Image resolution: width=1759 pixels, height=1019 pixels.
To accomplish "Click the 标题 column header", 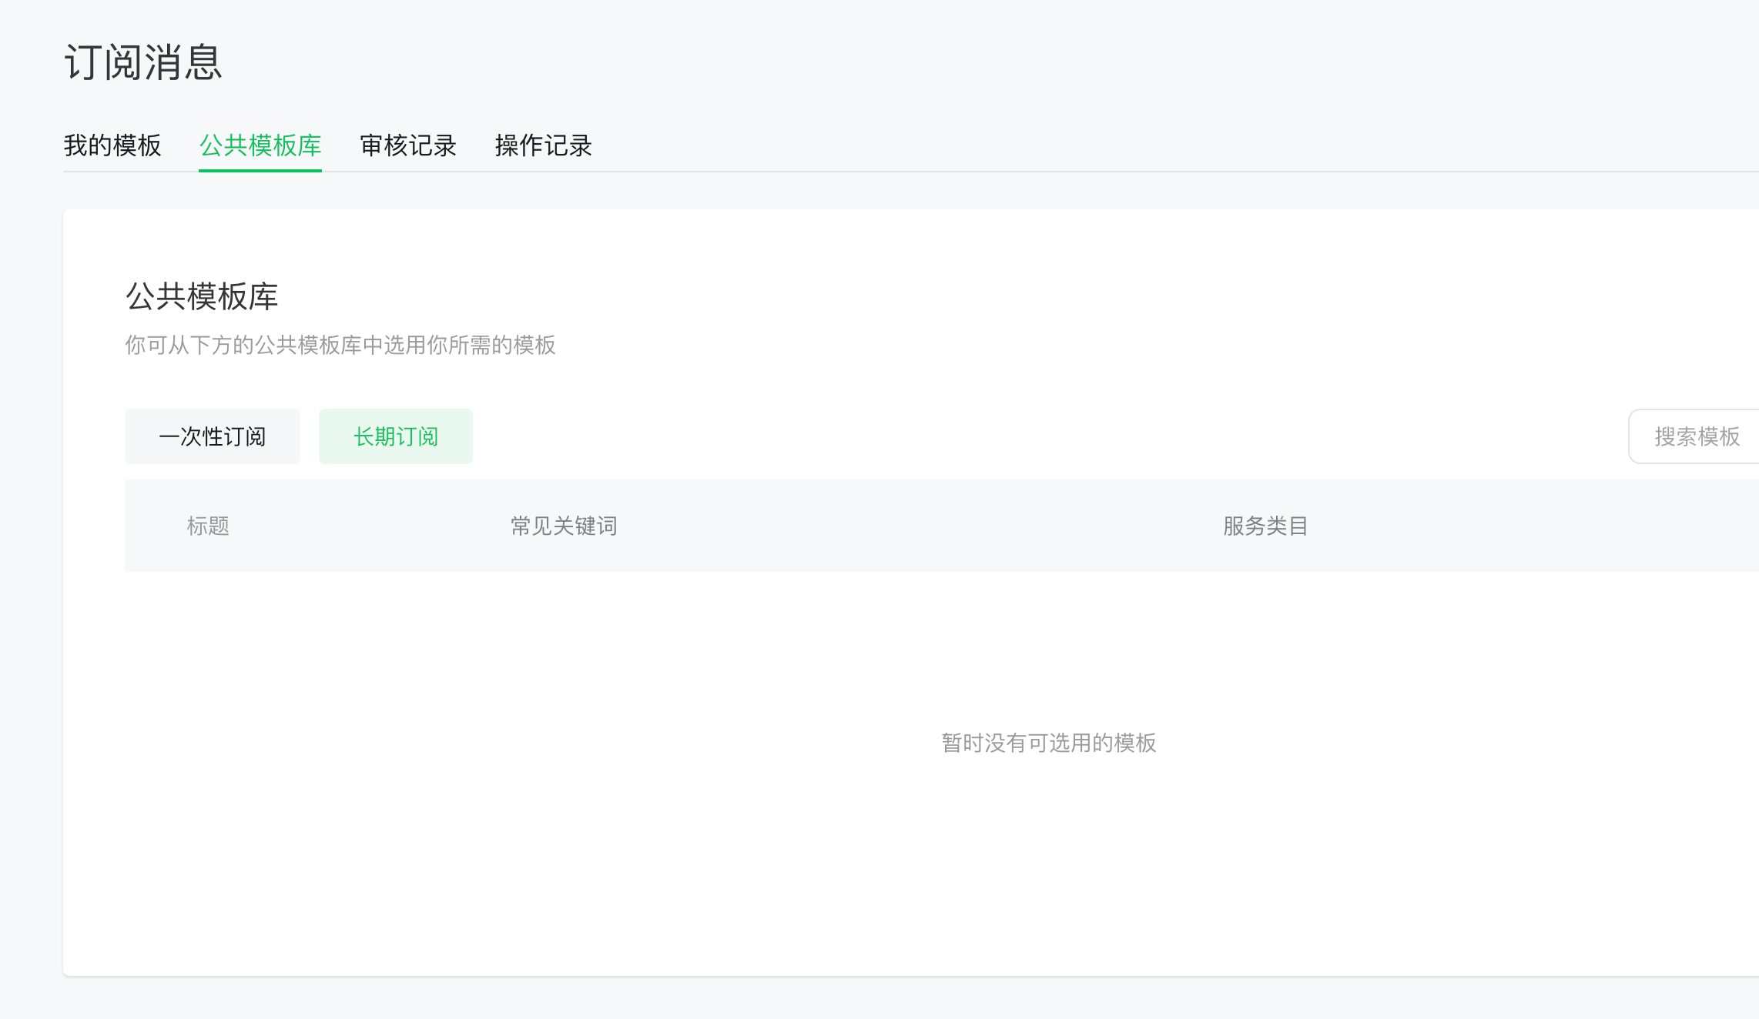I will 208,526.
